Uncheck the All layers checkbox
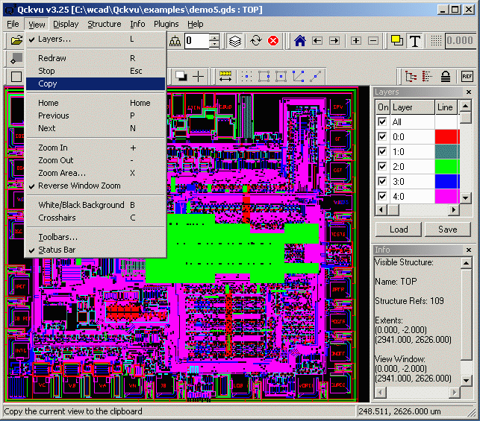The image size is (480, 421). (382, 122)
